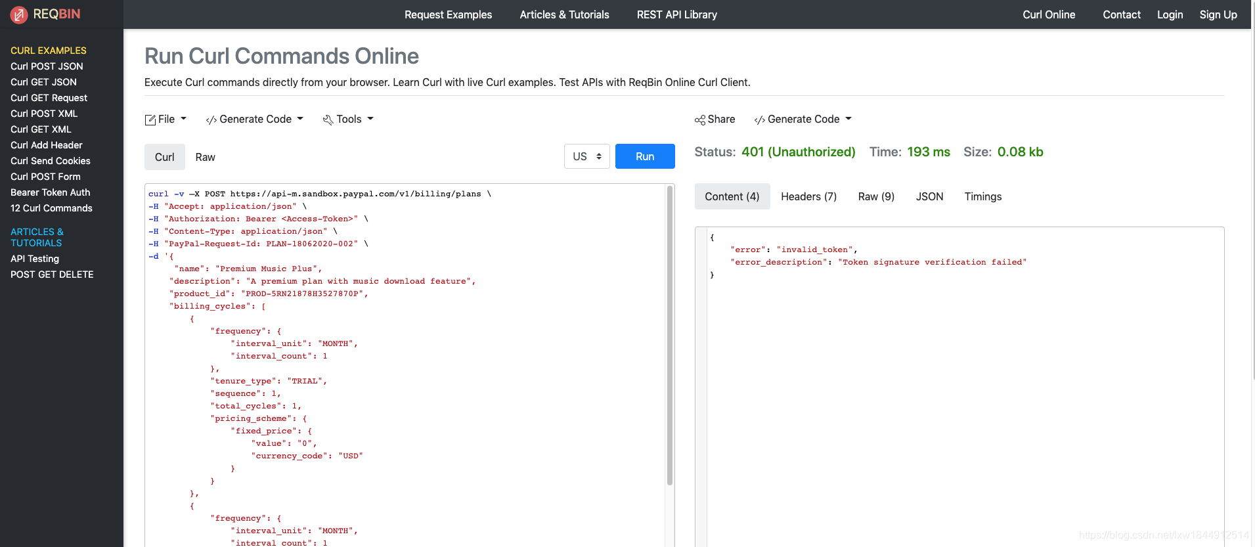Open REST API Library navigation link
The image size is (1255, 547).
point(677,14)
